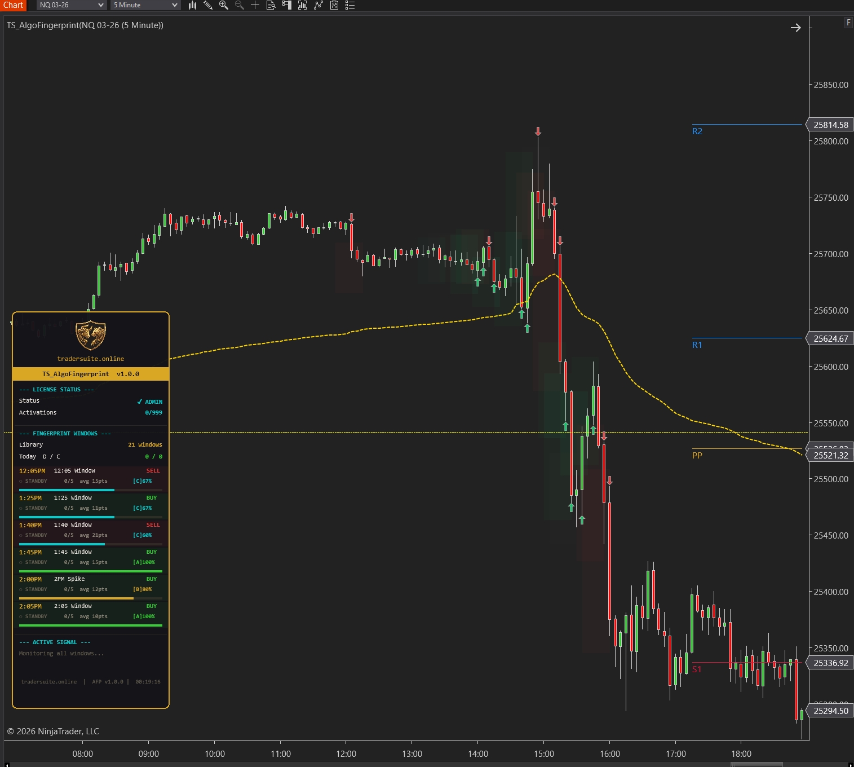Click the horizontal scrollbar thumb at bottom
Viewport: 854px width, 767px height.
pos(756,764)
